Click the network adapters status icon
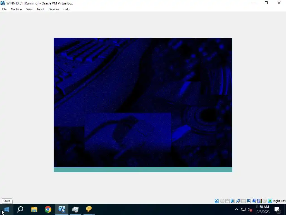Image resolution: width=286 pixels, height=215 pixels. point(238,201)
